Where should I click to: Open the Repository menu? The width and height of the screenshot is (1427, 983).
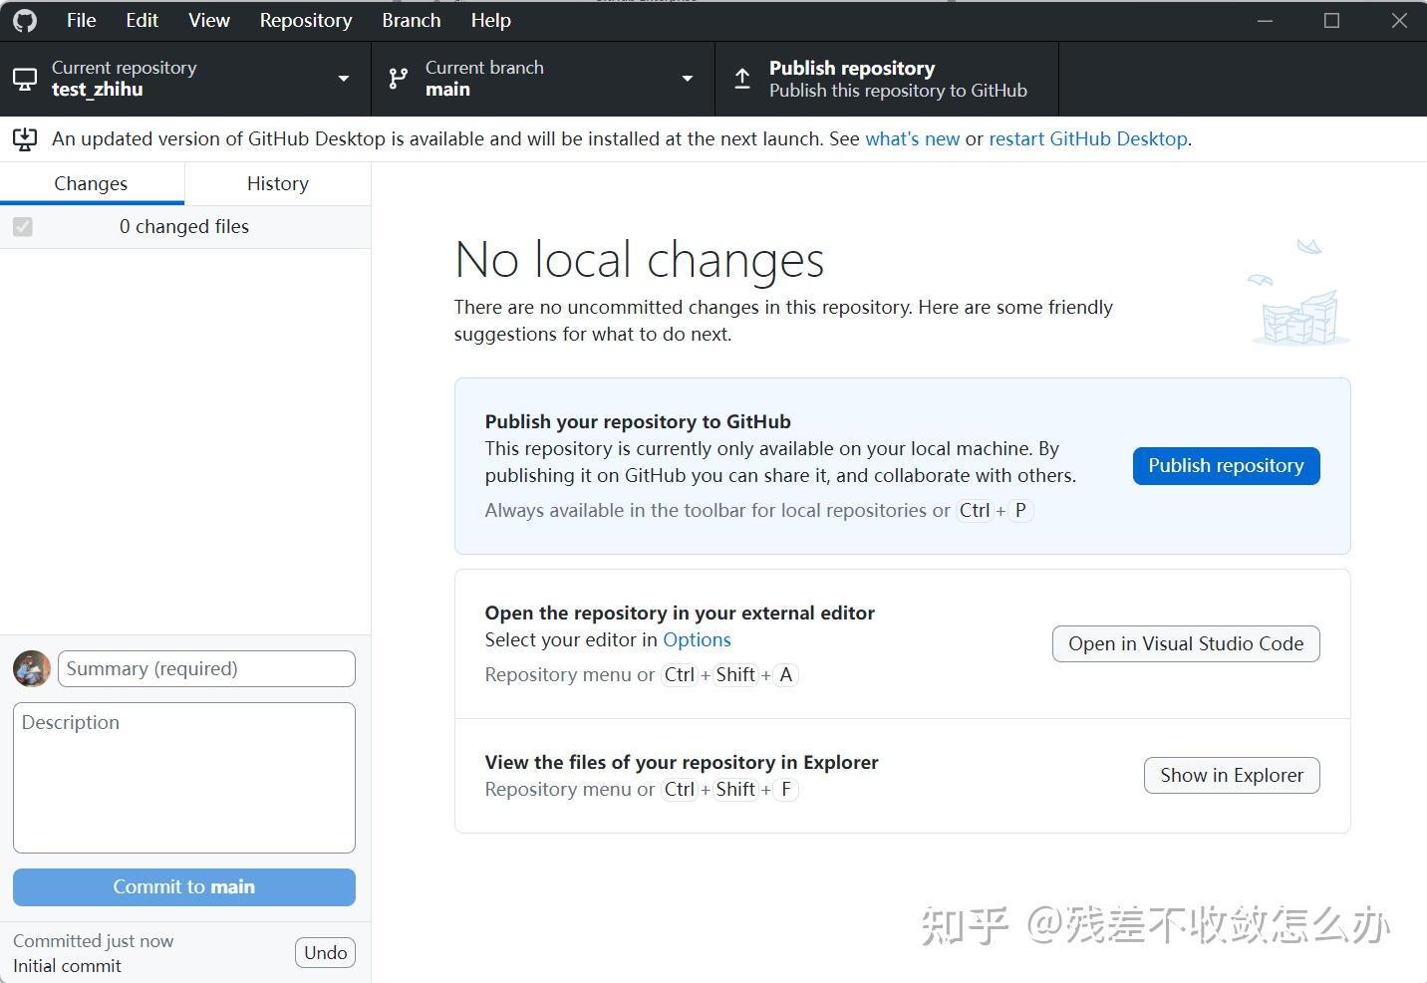coord(305,20)
